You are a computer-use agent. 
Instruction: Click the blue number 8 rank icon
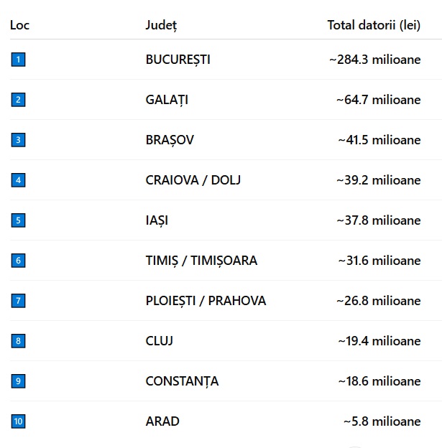tap(18, 341)
